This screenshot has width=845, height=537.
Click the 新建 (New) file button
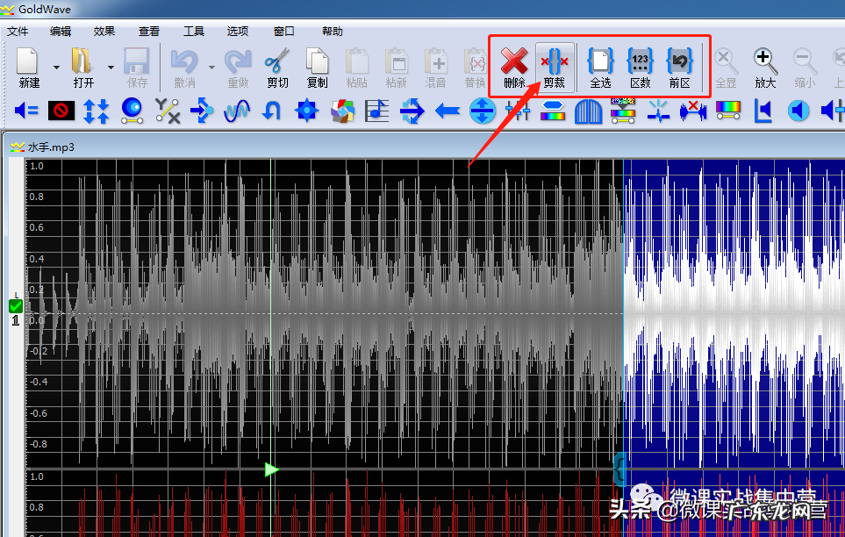pos(29,67)
